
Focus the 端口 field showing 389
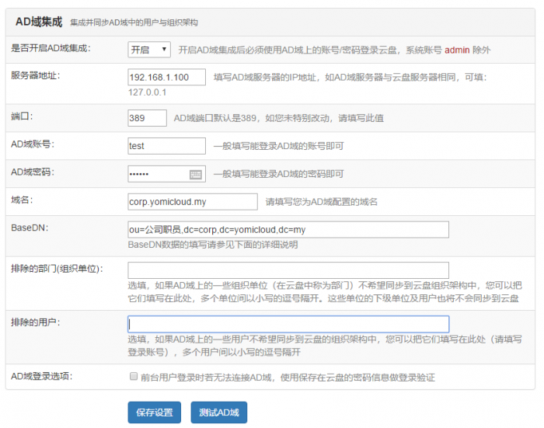[147, 118]
